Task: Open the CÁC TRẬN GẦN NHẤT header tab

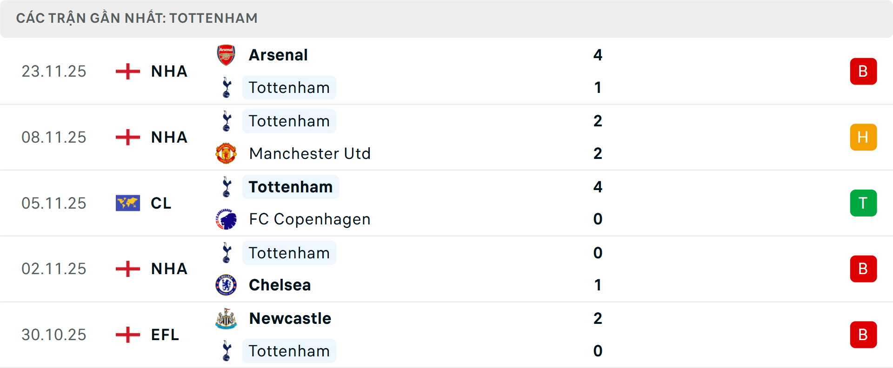Action: click(137, 18)
